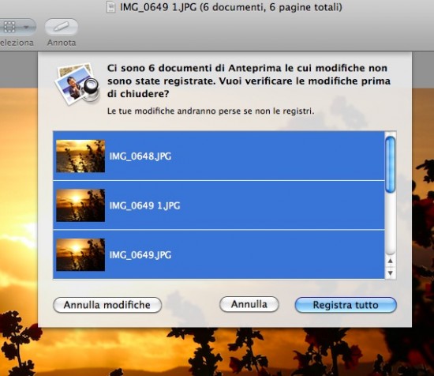This screenshot has height=376, width=434.
Task: Open the Seleziona tool dropdown arrow
Action: pyautogui.click(x=27, y=27)
